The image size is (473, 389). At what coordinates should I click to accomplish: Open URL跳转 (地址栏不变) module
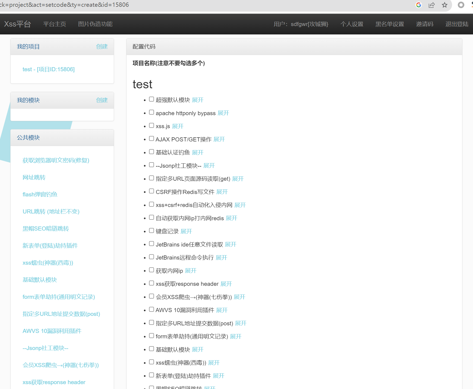pos(51,212)
